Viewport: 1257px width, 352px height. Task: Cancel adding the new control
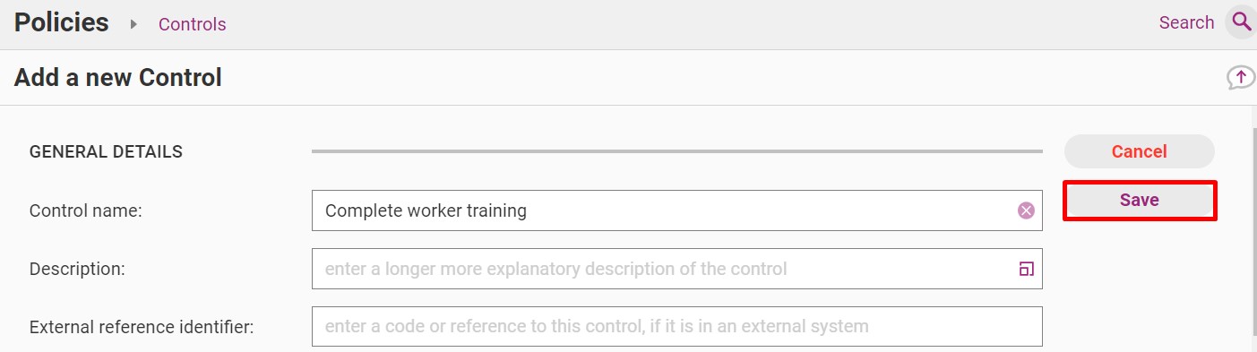[x=1139, y=151]
